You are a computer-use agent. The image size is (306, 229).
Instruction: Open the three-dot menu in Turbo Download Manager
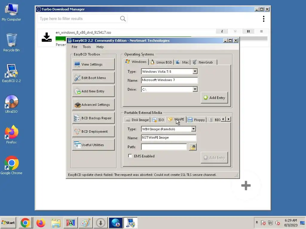pos(264,19)
